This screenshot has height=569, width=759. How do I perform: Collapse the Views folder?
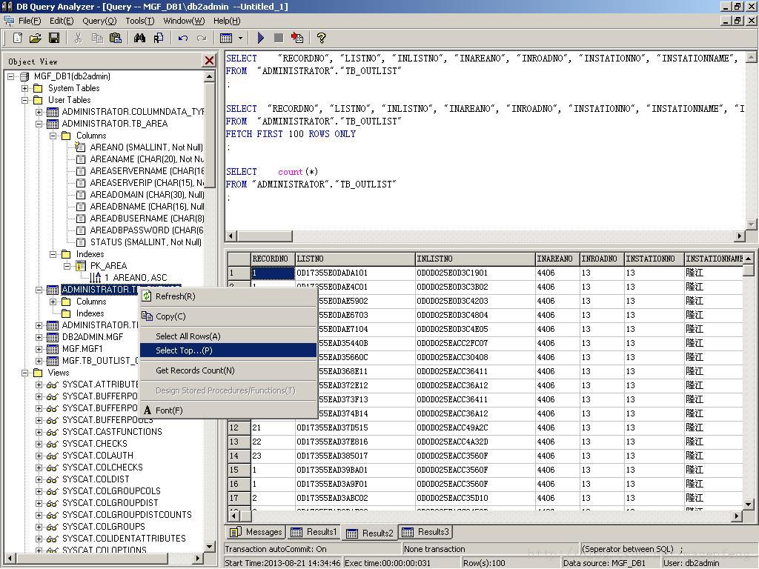tap(24, 373)
